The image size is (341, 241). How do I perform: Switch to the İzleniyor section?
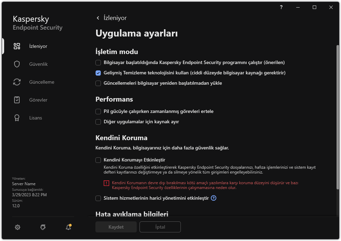(x=38, y=46)
